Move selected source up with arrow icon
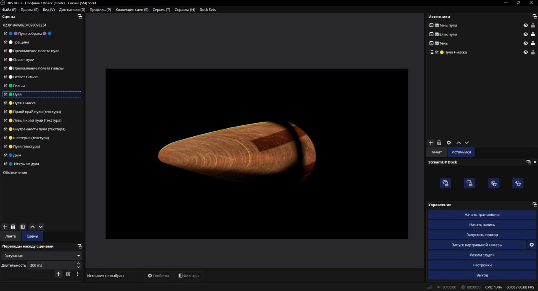The image size is (538, 291). (x=459, y=143)
